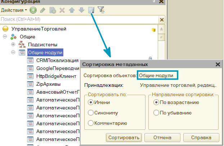Click the Move up arrow icon
This screenshot has height=146, width=224.
pyautogui.click(x=72, y=10)
